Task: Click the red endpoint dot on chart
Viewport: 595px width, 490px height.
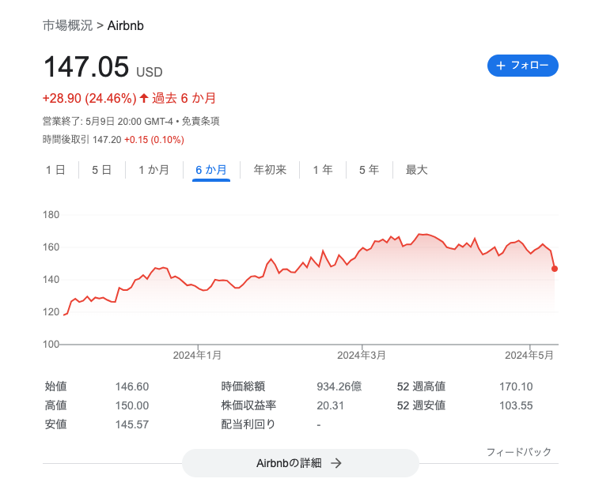Action: point(555,269)
